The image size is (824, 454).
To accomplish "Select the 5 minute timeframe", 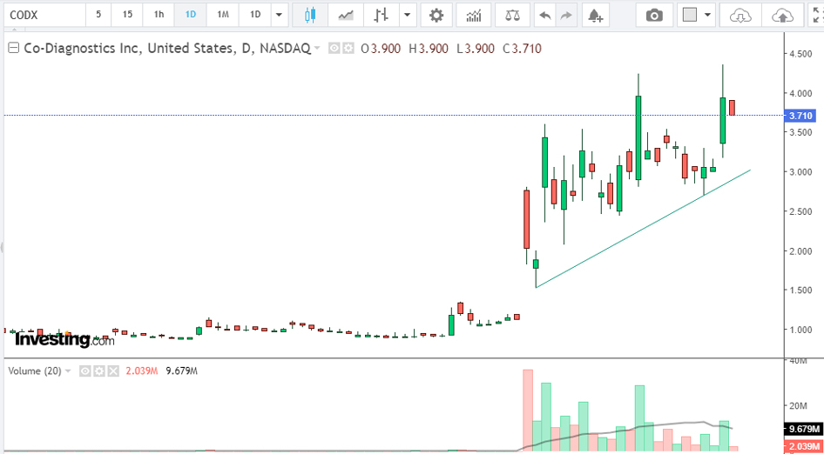I will [x=98, y=16].
